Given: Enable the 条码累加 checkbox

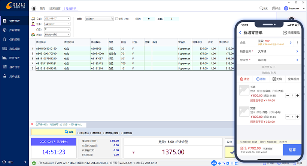Looking at the screenshot, I should 78,133.
